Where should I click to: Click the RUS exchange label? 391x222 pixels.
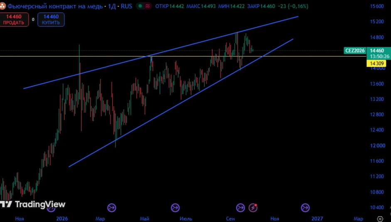pyautogui.click(x=126, y=6)
